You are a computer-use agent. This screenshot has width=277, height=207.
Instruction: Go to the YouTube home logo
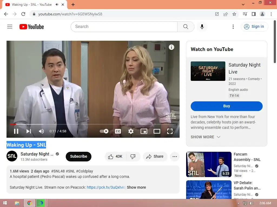32,27
